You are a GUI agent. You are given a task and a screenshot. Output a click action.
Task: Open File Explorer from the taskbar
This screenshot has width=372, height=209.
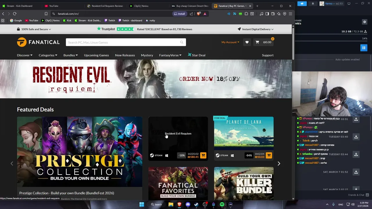pyautogui.click(x=171, y=204)
